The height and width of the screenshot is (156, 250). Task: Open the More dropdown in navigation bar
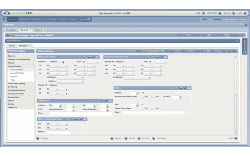[86, 19]
